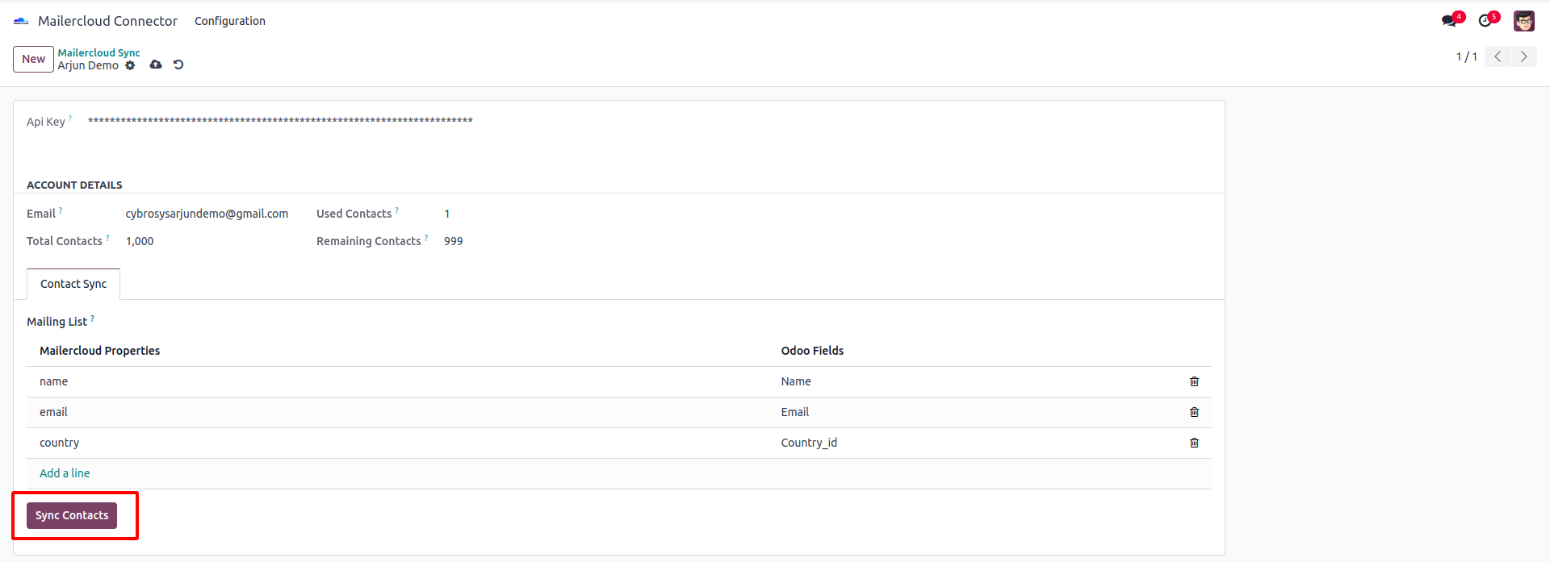Screen dimensions: 1550x562
Task: Select the Contact Sync tab
Action: 73,284
